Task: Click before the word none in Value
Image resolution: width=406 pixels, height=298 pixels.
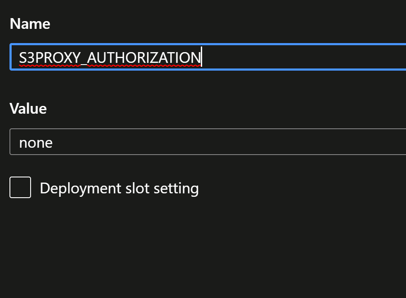Action: tap(19, 142)
